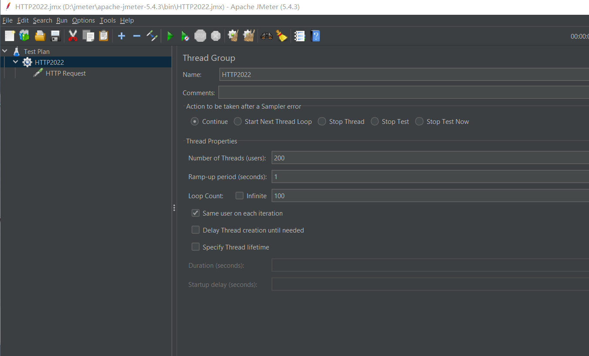This screenshot has width=589, height=356.
Task: Click the Cut scissors icon
Action: pyautogui.click(x=73, y=36)
